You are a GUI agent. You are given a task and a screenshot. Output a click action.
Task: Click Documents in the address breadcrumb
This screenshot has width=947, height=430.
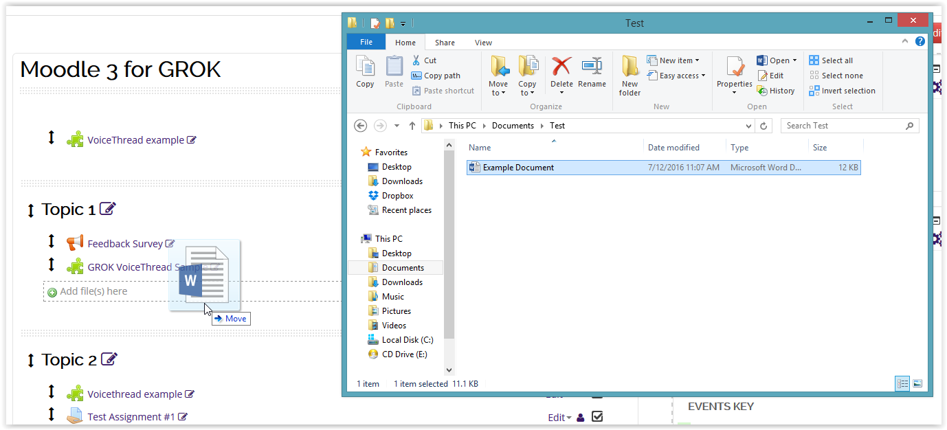[513, 126]
